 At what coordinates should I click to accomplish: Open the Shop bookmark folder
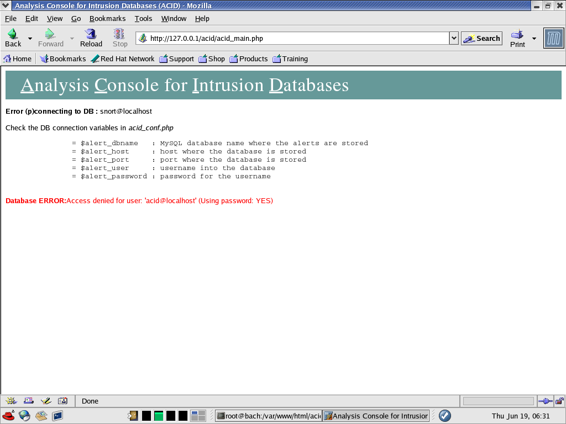tap(212, 59)
